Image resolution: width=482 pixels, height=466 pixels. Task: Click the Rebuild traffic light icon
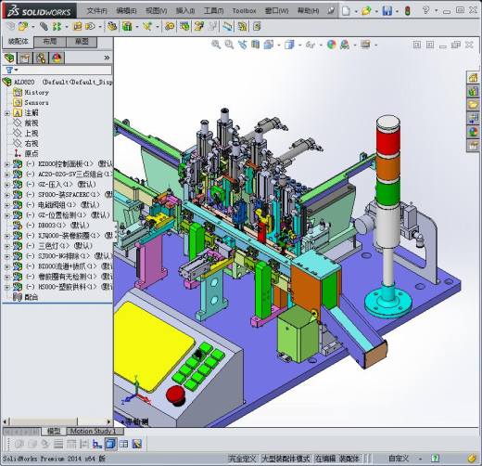pos(408,11)
